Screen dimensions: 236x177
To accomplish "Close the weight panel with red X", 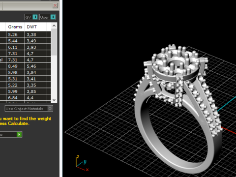I will pyautogui.click(x=55, y=5).
